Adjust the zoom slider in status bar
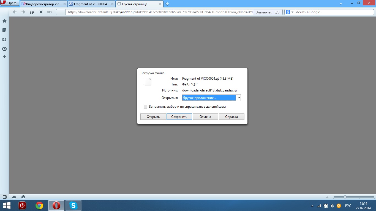This screenshot has width=376, height=211. click(345, 197)
